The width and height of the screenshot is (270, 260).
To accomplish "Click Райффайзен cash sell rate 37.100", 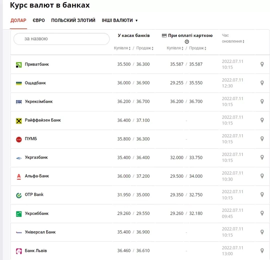I will tap(143, 120).
